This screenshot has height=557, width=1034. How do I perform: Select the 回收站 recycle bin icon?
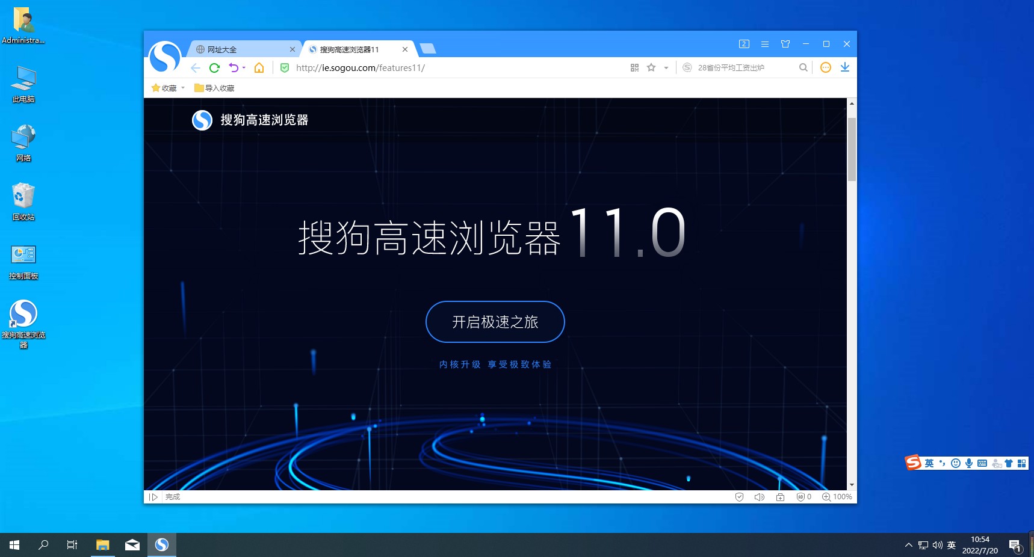pyautogui.click(x=23, y=202)
